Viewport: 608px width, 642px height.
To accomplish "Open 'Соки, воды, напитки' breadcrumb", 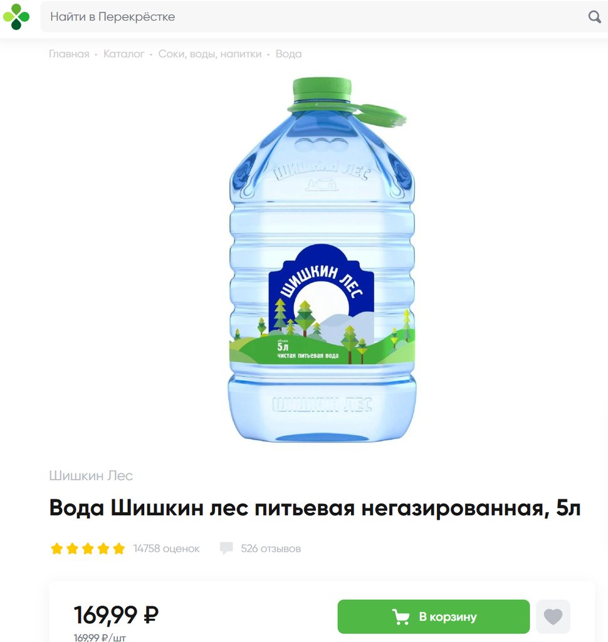I will (x=209, y=54).
